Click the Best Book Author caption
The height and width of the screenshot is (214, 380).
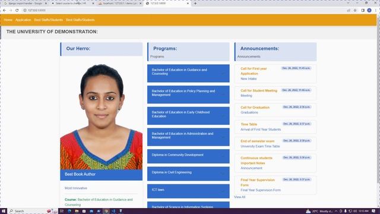[80, 174]
